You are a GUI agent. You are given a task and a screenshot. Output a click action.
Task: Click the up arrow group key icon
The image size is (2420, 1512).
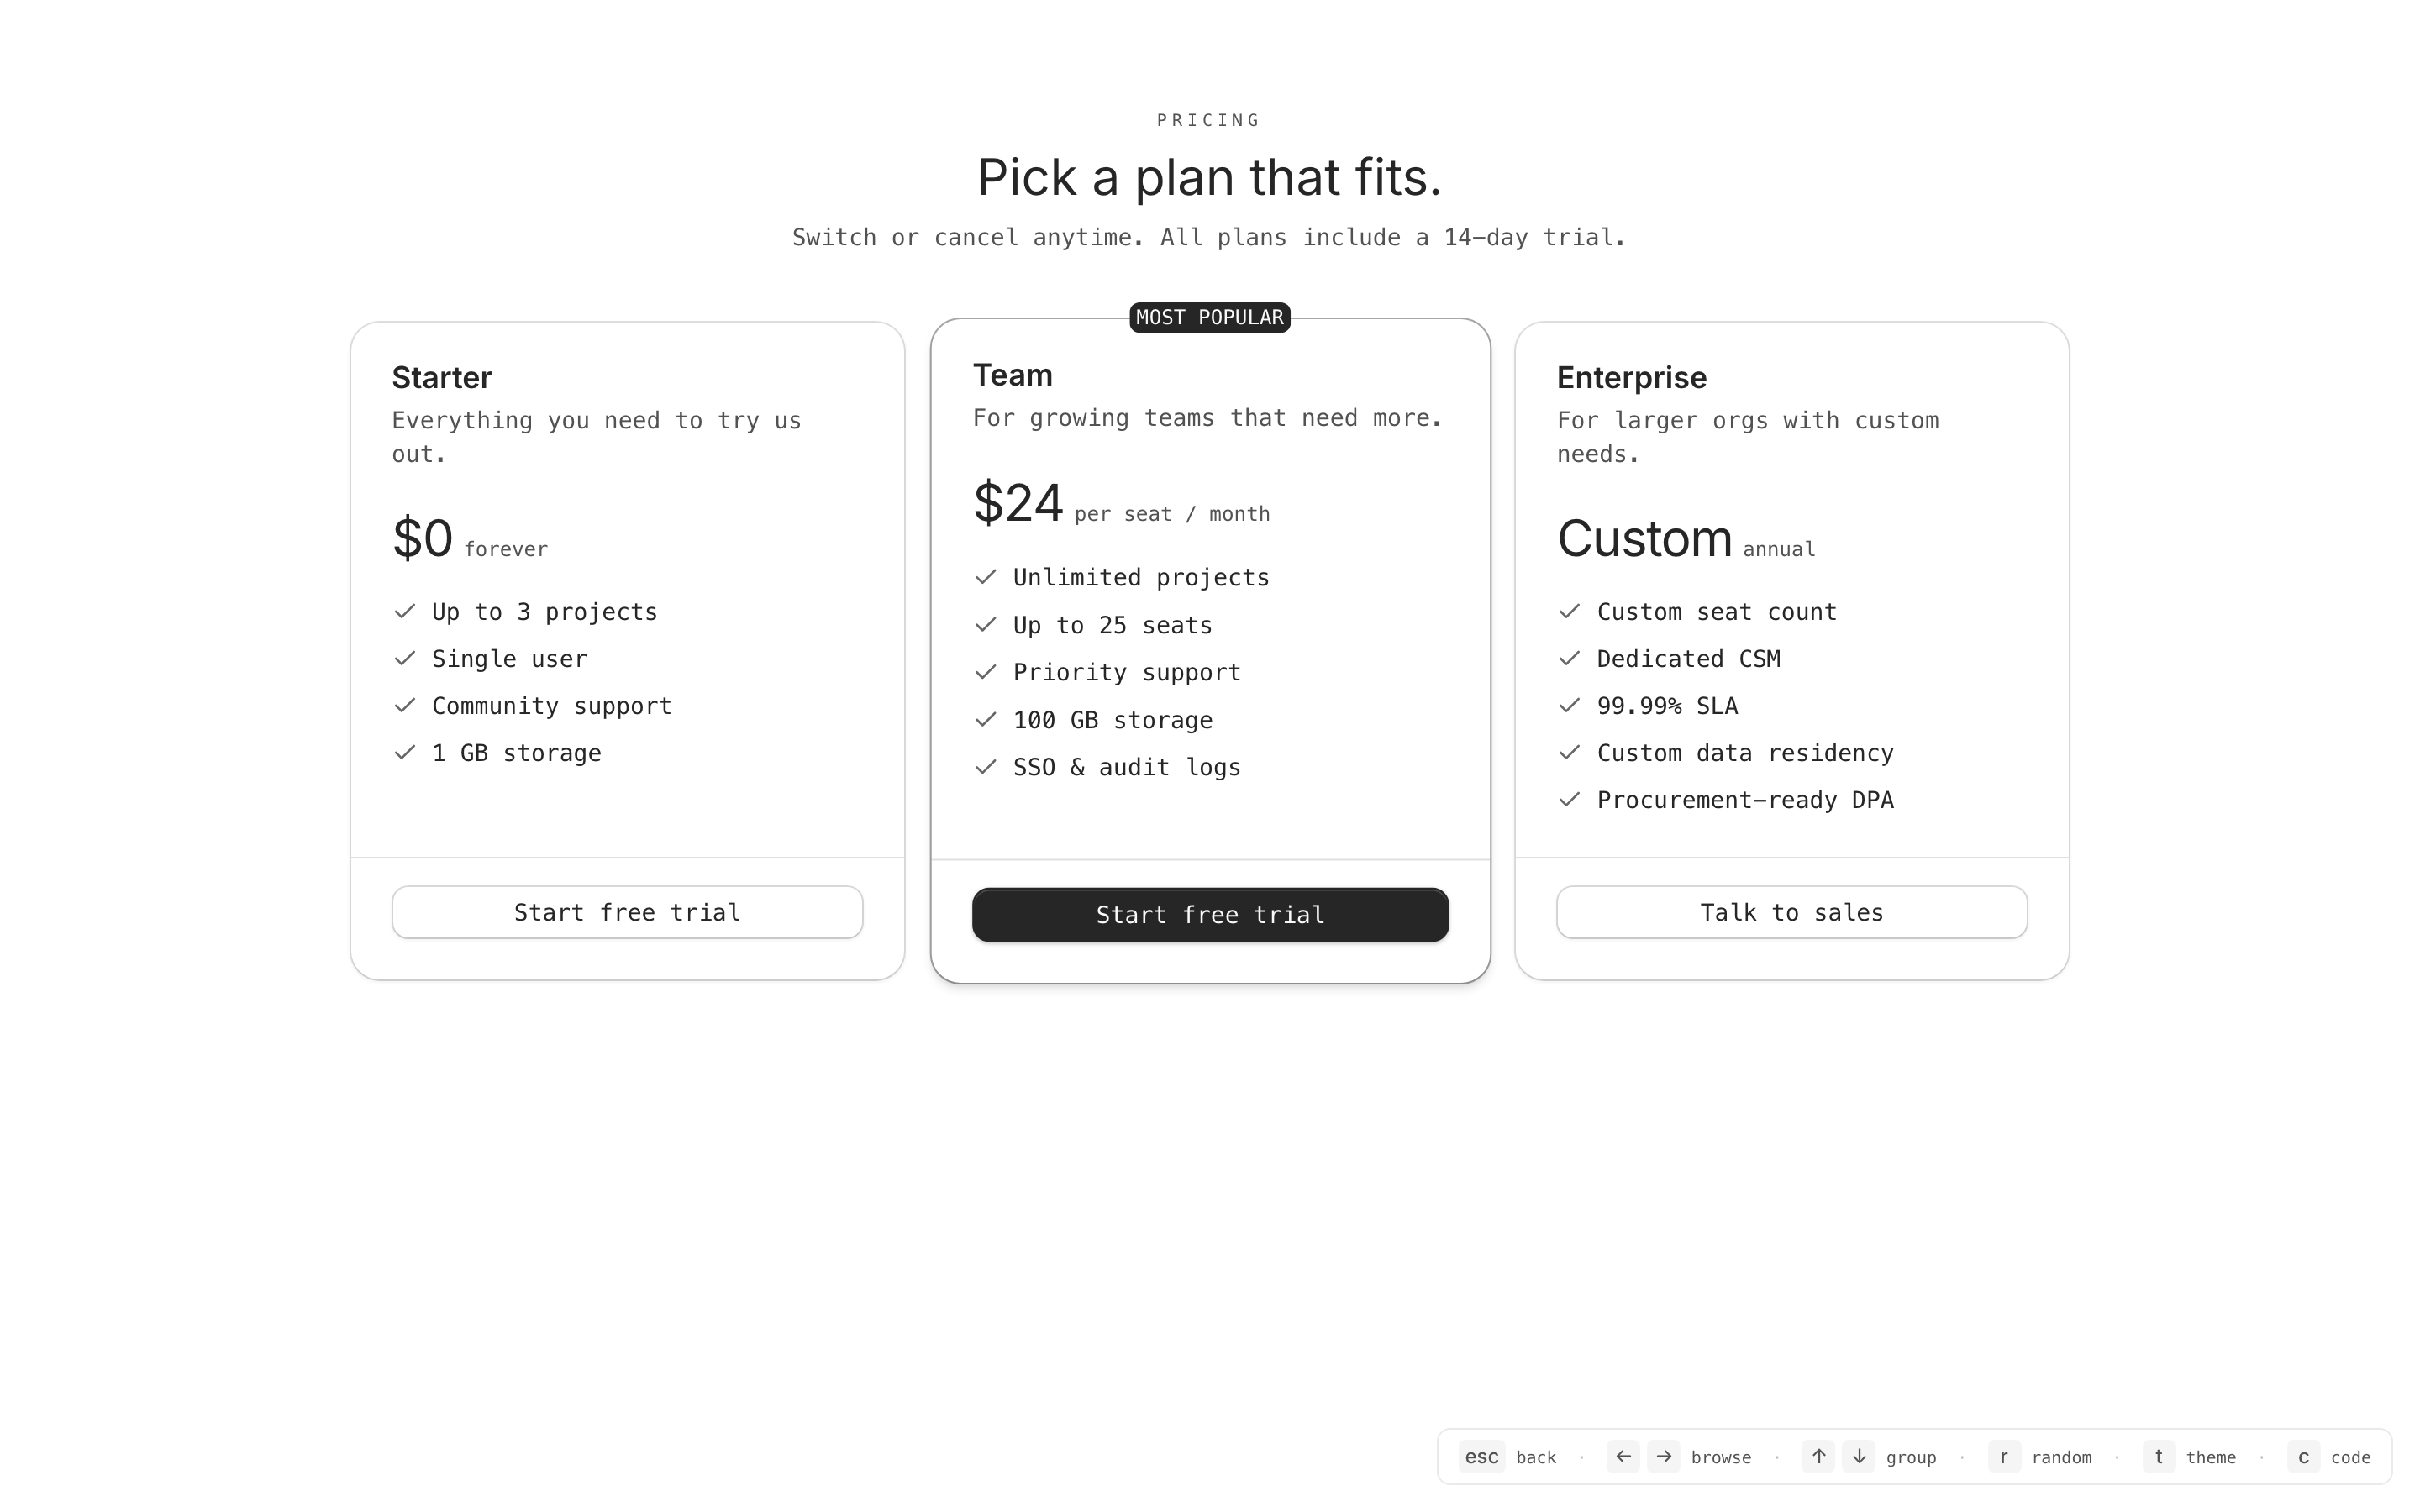tap(1818, 1457)
